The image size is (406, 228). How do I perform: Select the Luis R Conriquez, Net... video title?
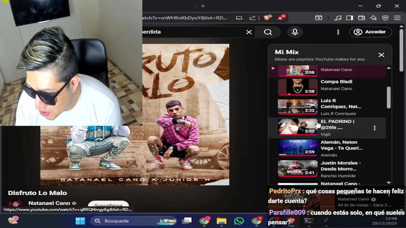341,104
